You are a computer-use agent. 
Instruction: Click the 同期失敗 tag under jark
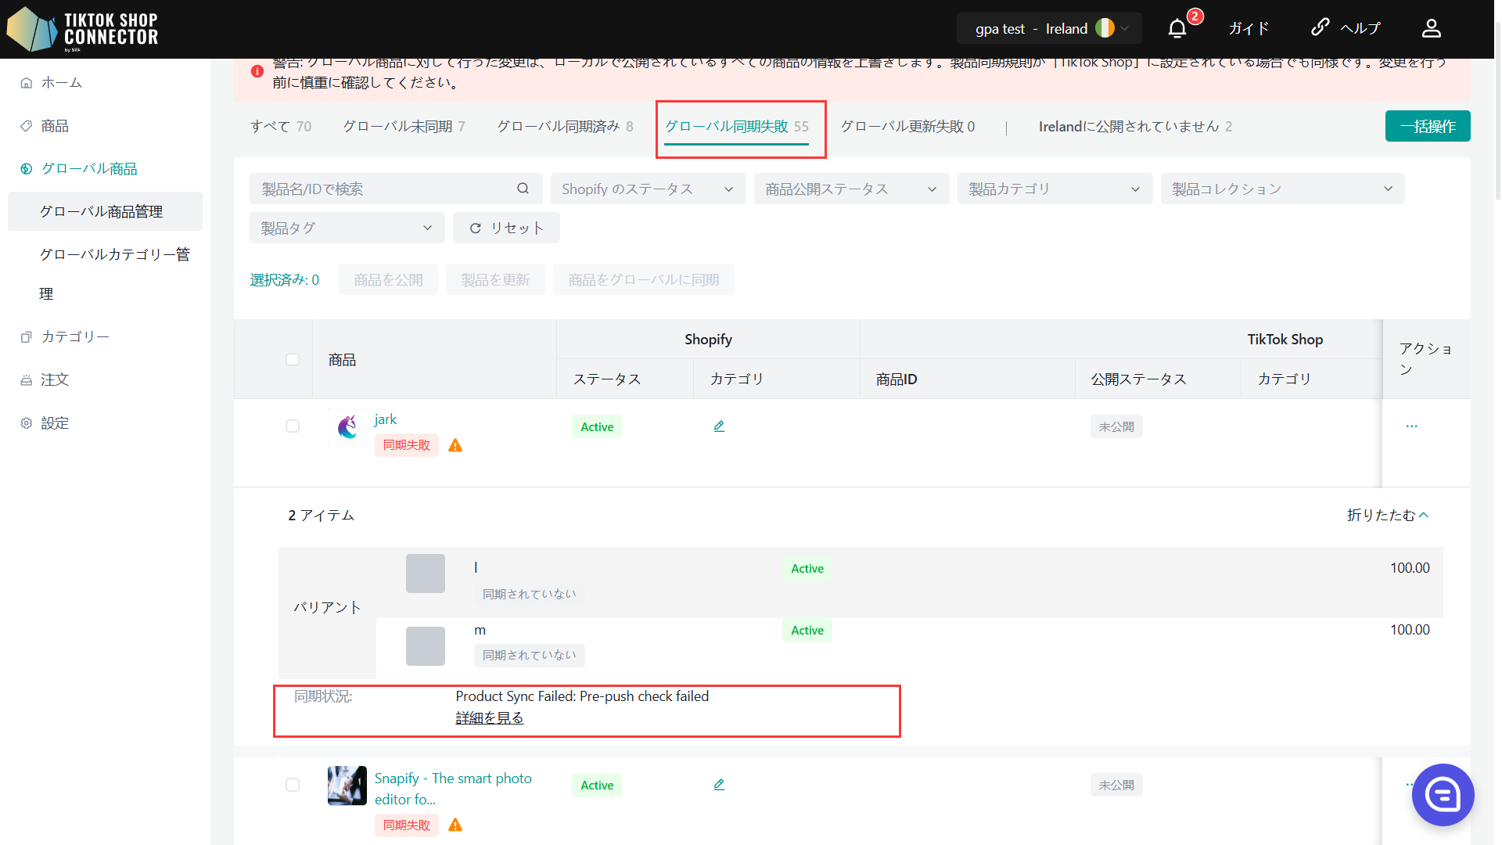pyautogui.click(x=406, y=445)
